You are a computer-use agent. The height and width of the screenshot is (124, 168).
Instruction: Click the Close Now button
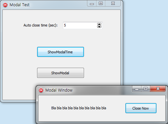point(141,108)
